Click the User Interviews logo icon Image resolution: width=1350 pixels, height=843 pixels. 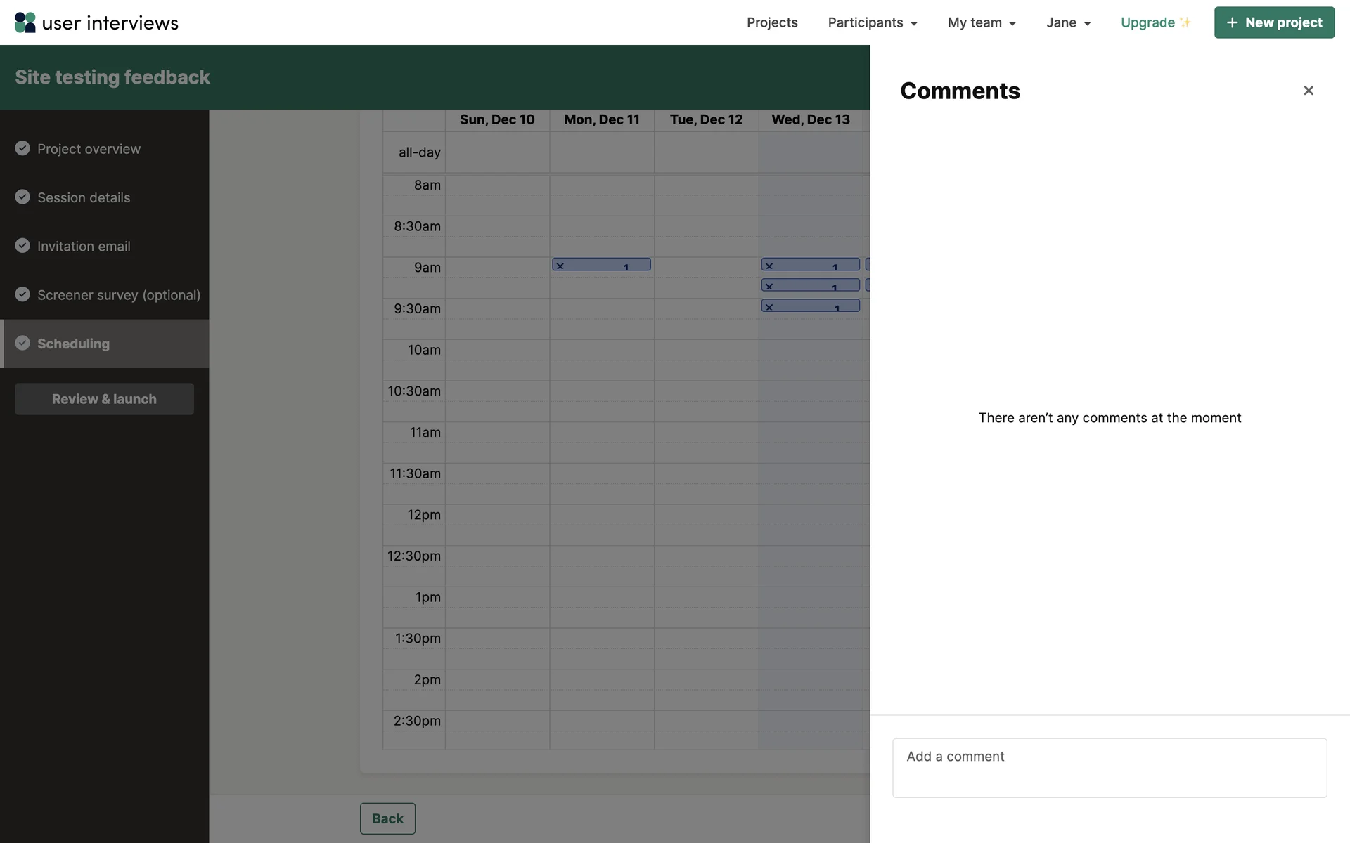(25, 22)
